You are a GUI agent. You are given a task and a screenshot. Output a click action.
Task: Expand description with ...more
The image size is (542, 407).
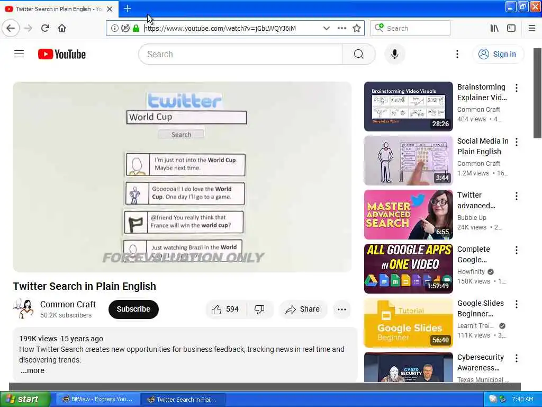coord(32,370)
